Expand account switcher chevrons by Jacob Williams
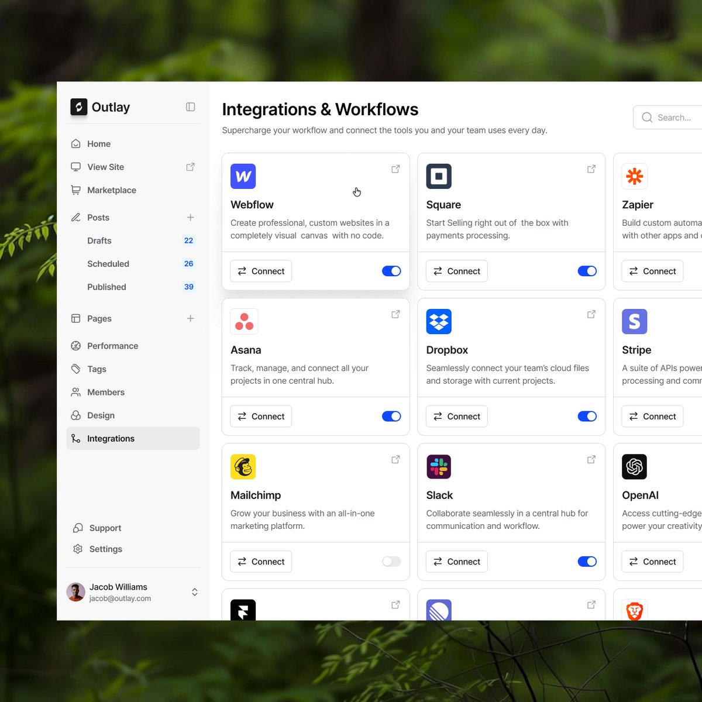 [x=194, y=592]
